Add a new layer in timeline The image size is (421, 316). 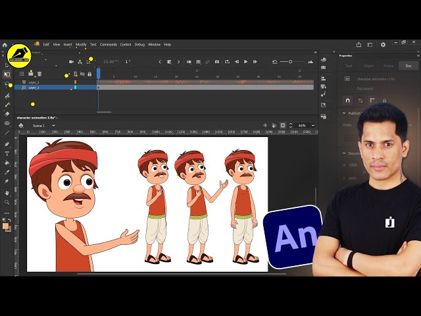pyautogui.click(x=22, y=74)
